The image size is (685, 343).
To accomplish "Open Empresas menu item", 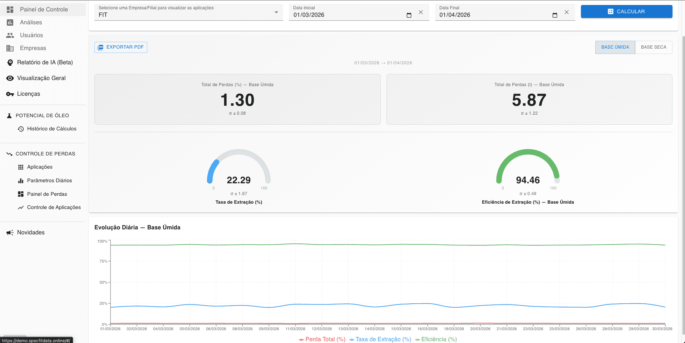I will [43, 48].
